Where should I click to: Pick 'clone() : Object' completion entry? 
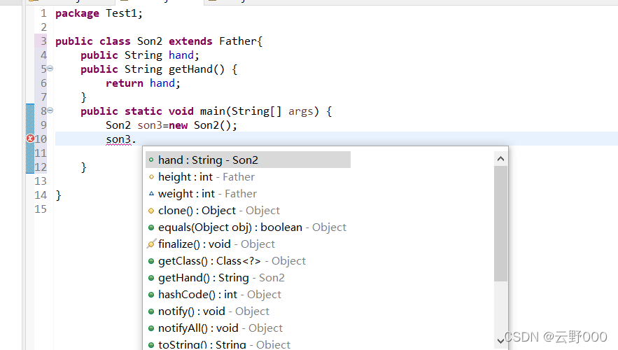pyautogui.click(x=219, y=211)
